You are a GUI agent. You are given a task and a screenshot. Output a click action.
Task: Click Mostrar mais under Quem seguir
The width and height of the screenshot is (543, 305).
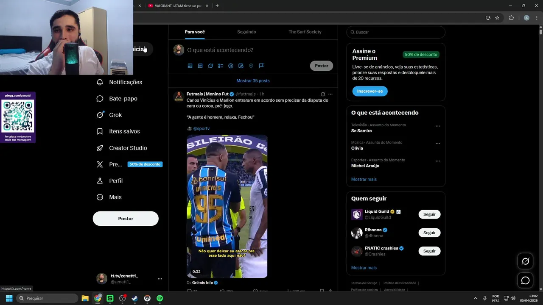pyautogui.click(x=364, y=268)
